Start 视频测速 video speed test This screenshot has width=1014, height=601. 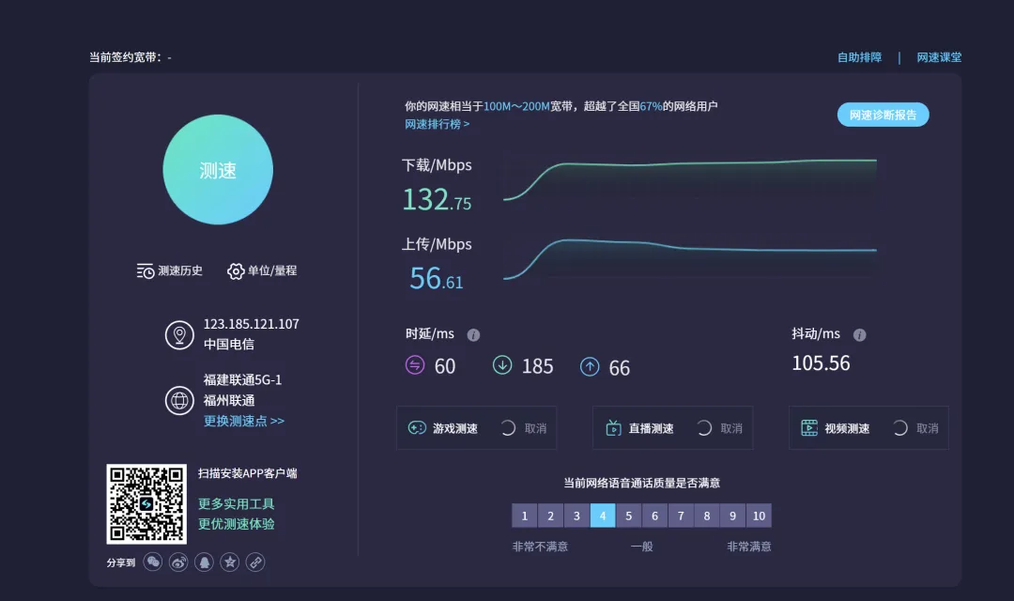[x=836, y=428]
